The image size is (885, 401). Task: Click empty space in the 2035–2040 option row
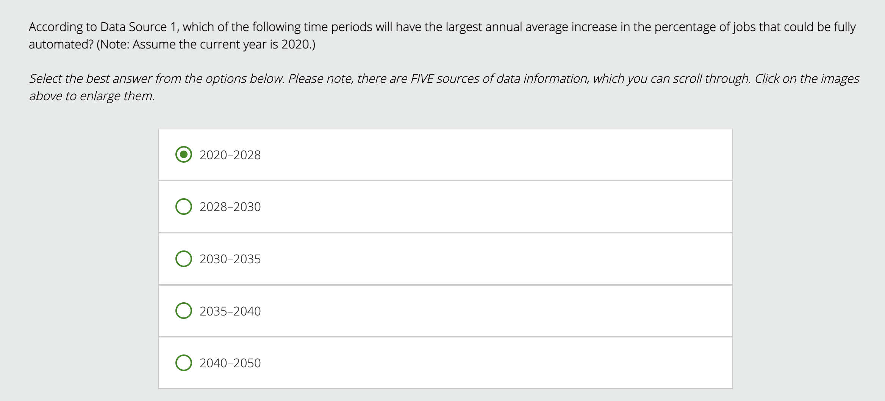click(493, 311)
